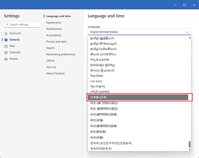
Task: Open Calendar settings via calendar icon
Action: (6, 52)
